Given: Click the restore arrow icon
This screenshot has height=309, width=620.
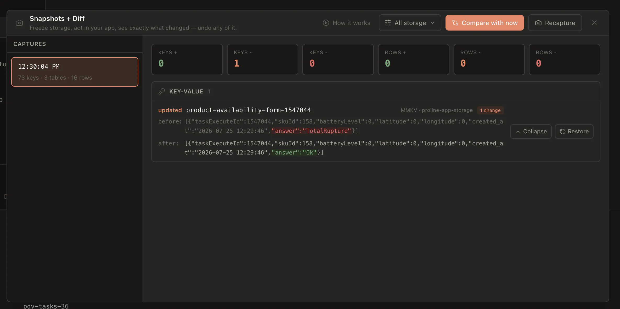Looking at the screenshot, I should pyautogui.click(x=563, y=132).
